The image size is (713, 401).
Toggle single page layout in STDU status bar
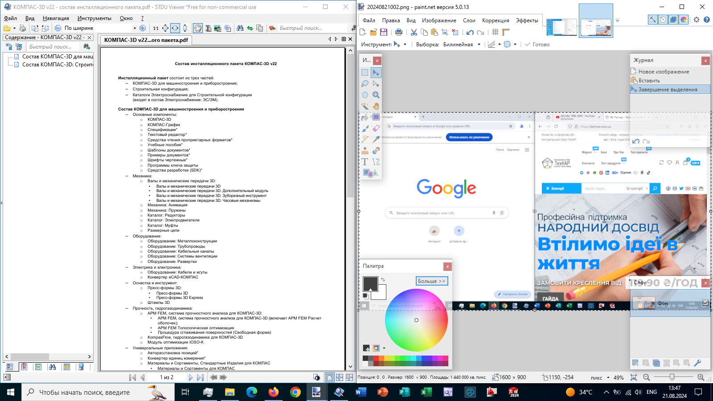(329, 377)
